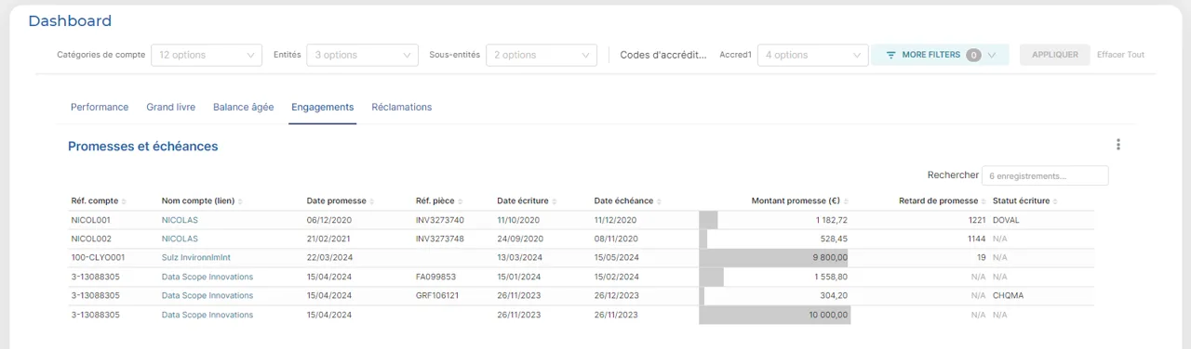Click date promesse 22/03/2024
1191x349 pixels.
click(x=329, y=257)
